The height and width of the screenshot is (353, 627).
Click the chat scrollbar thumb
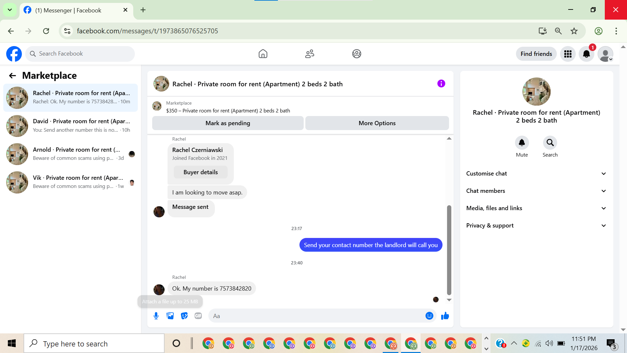(449, 250)
